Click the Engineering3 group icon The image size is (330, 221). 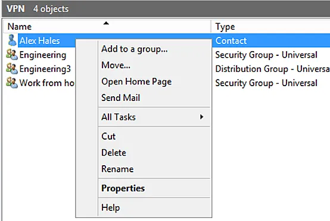click(12, 69)
